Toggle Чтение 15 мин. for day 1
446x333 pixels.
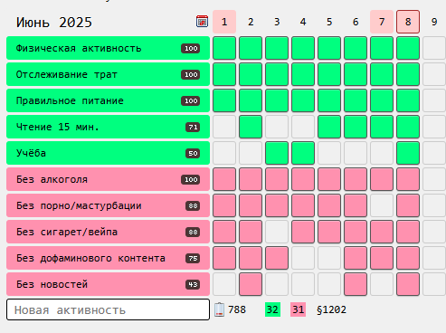coord(224,127)
